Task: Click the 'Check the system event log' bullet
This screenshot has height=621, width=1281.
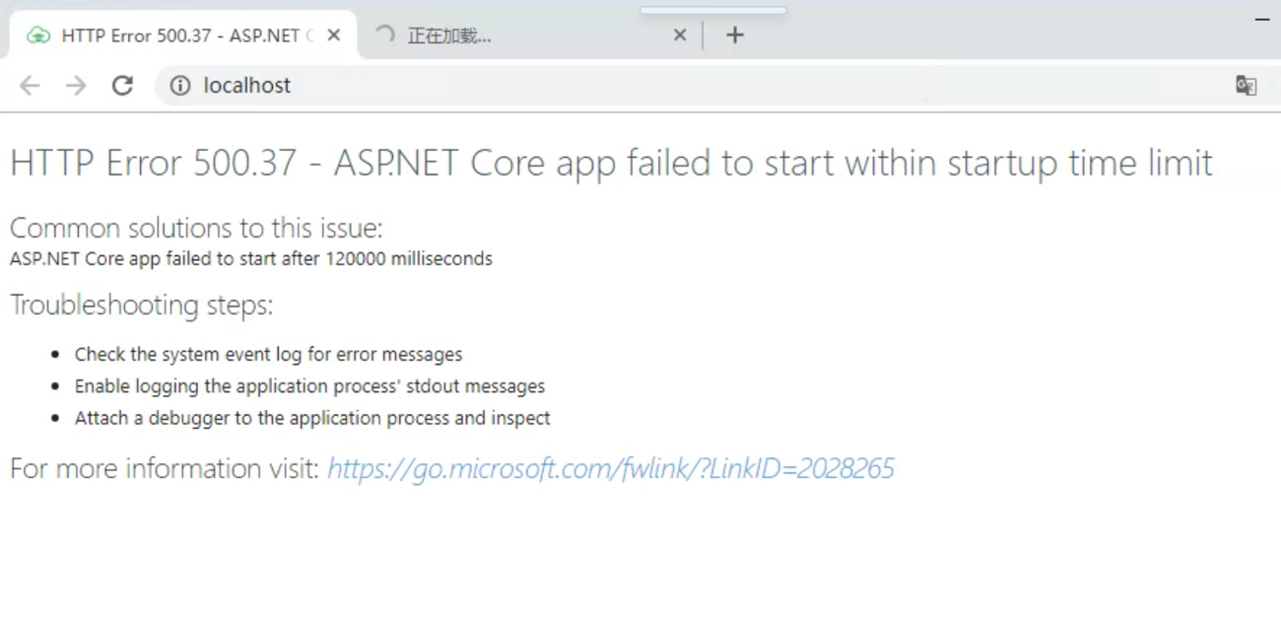Action: point(268,354)
